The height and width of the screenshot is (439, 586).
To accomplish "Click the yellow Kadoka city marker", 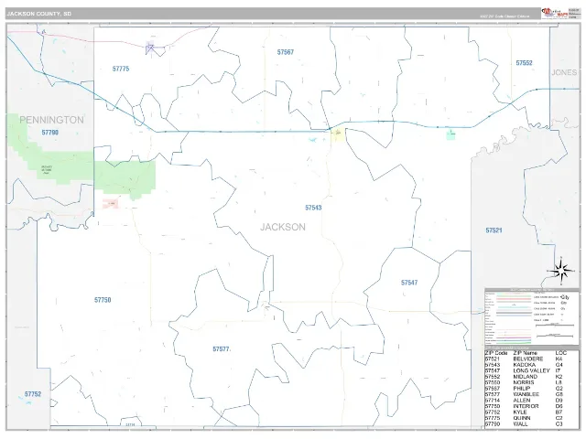I will pos(338,134).
